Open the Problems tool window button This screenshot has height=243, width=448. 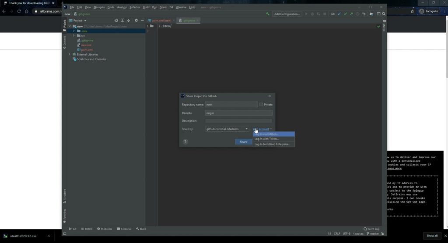[105, 229]
